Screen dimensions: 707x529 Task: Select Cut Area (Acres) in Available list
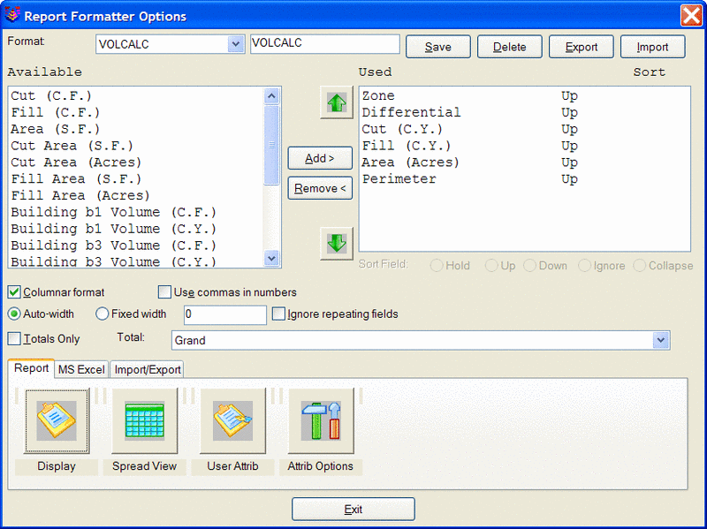[x=136, y=162]
